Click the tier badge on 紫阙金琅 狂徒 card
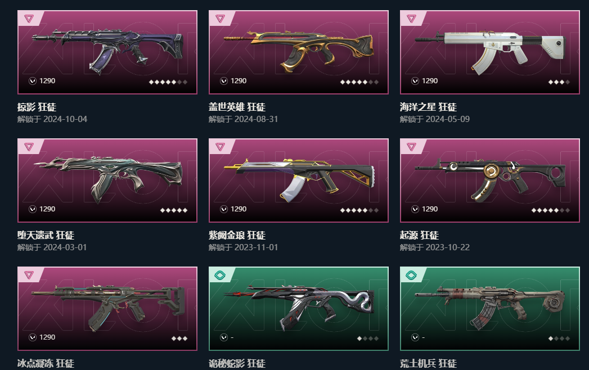This screenshot has width=589, height=370. 220,147
